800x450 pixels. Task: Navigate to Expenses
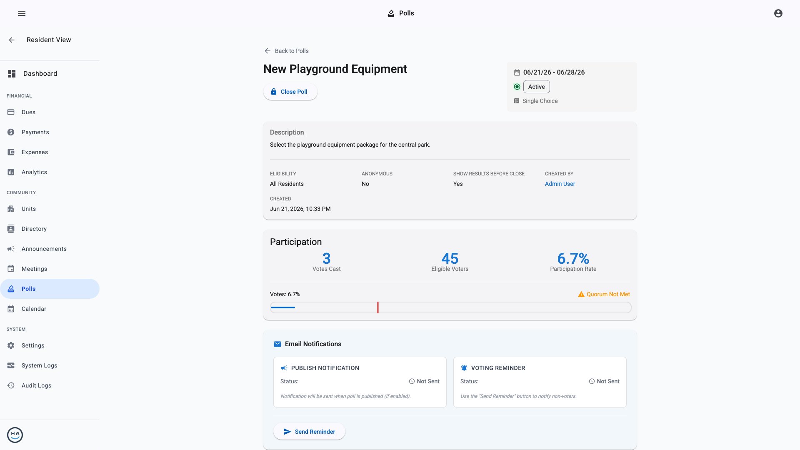(50, 152)
